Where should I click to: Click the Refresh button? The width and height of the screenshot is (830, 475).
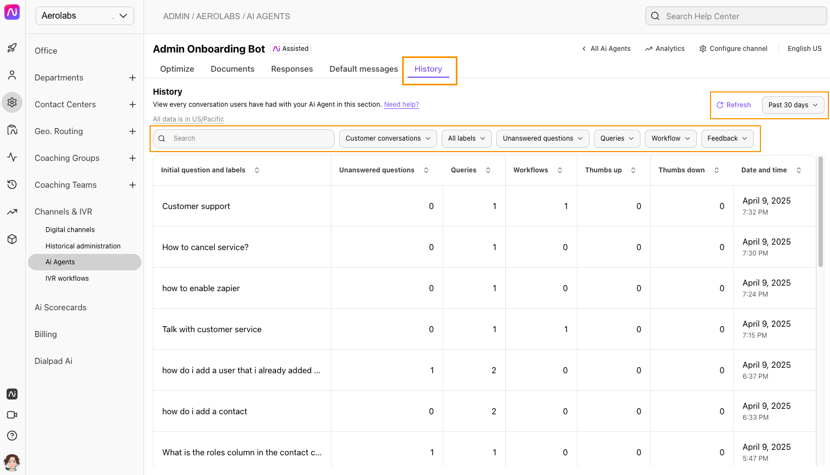pyautogui.click(x=734, y=105)
